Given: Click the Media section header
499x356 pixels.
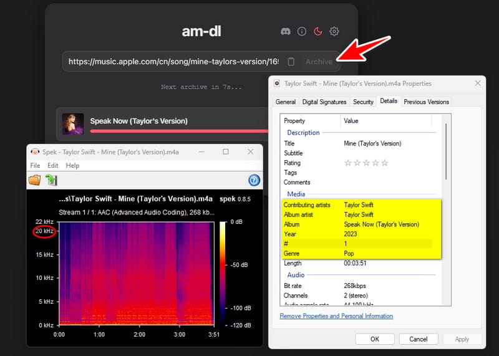Looking at the screenshot, I should 296,194.
